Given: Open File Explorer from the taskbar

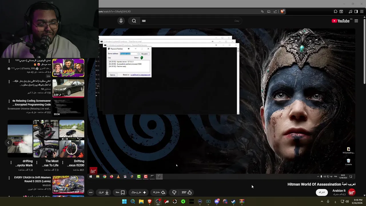Looking at the screenshot, I should (x=141, y=201).
